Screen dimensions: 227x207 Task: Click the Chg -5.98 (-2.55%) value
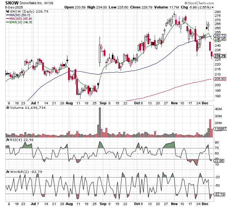point(196,7)
